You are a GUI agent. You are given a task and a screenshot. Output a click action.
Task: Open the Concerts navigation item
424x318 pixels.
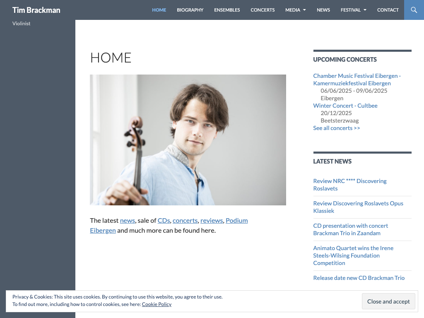[263, 10]
